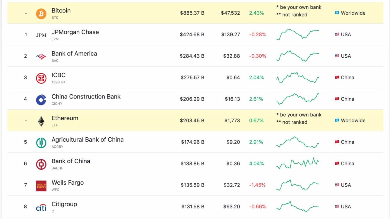
Task: Click the ICBC price trend sparkline
Action: [298, 77]
